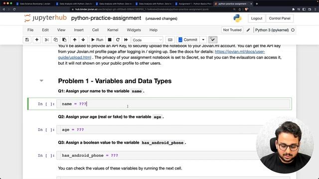
Task: Open the browser hamburger menu
Action: [x=316, y=9]
